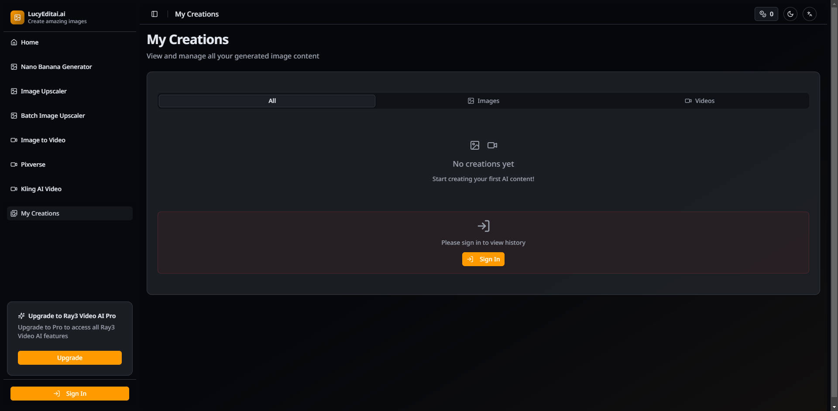Click the orange Upgrade button
This screenshot has height=411, width=838.
coord(70,358)
